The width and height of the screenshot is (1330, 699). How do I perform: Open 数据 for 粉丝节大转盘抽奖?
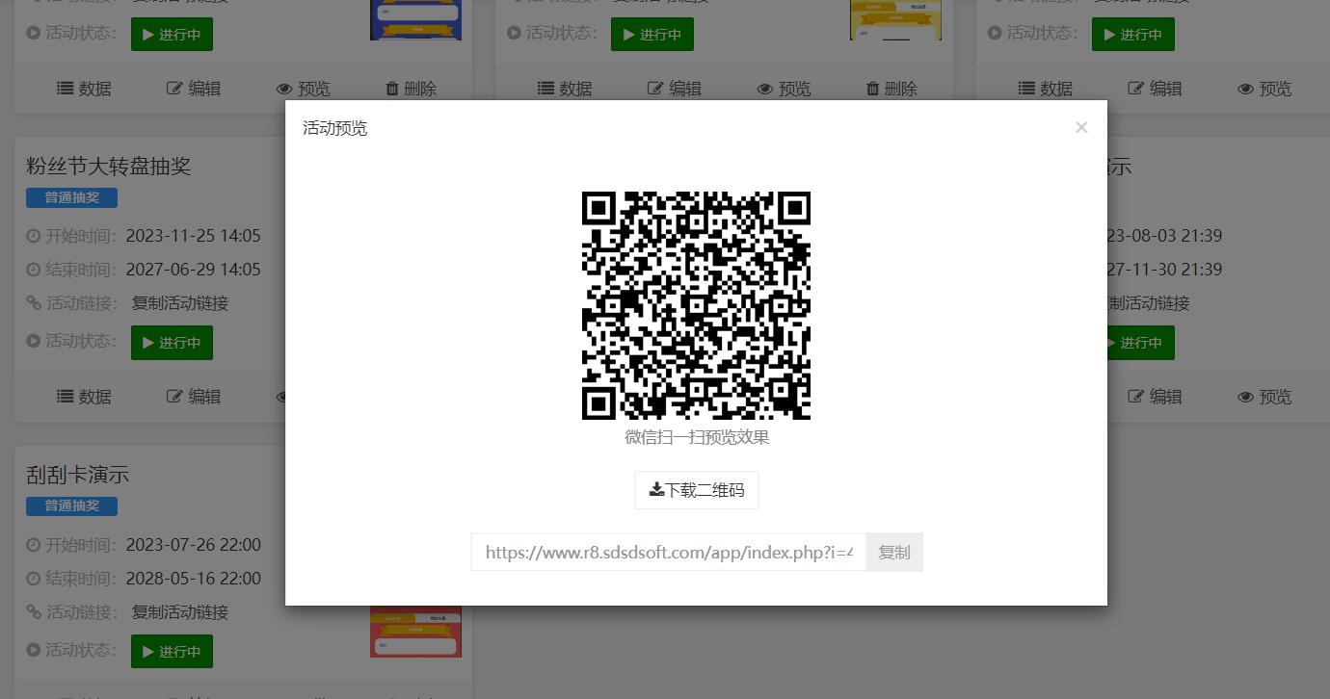85,397
